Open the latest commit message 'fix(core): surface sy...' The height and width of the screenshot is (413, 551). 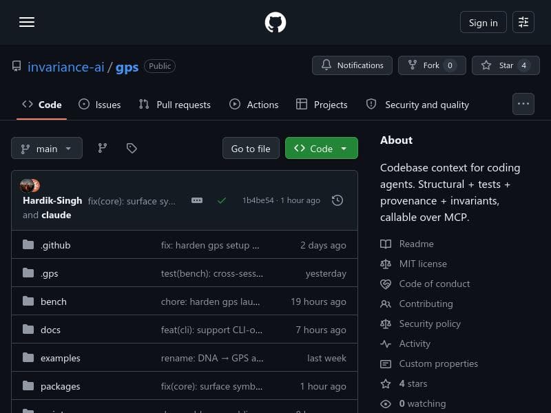click(132, 201)
